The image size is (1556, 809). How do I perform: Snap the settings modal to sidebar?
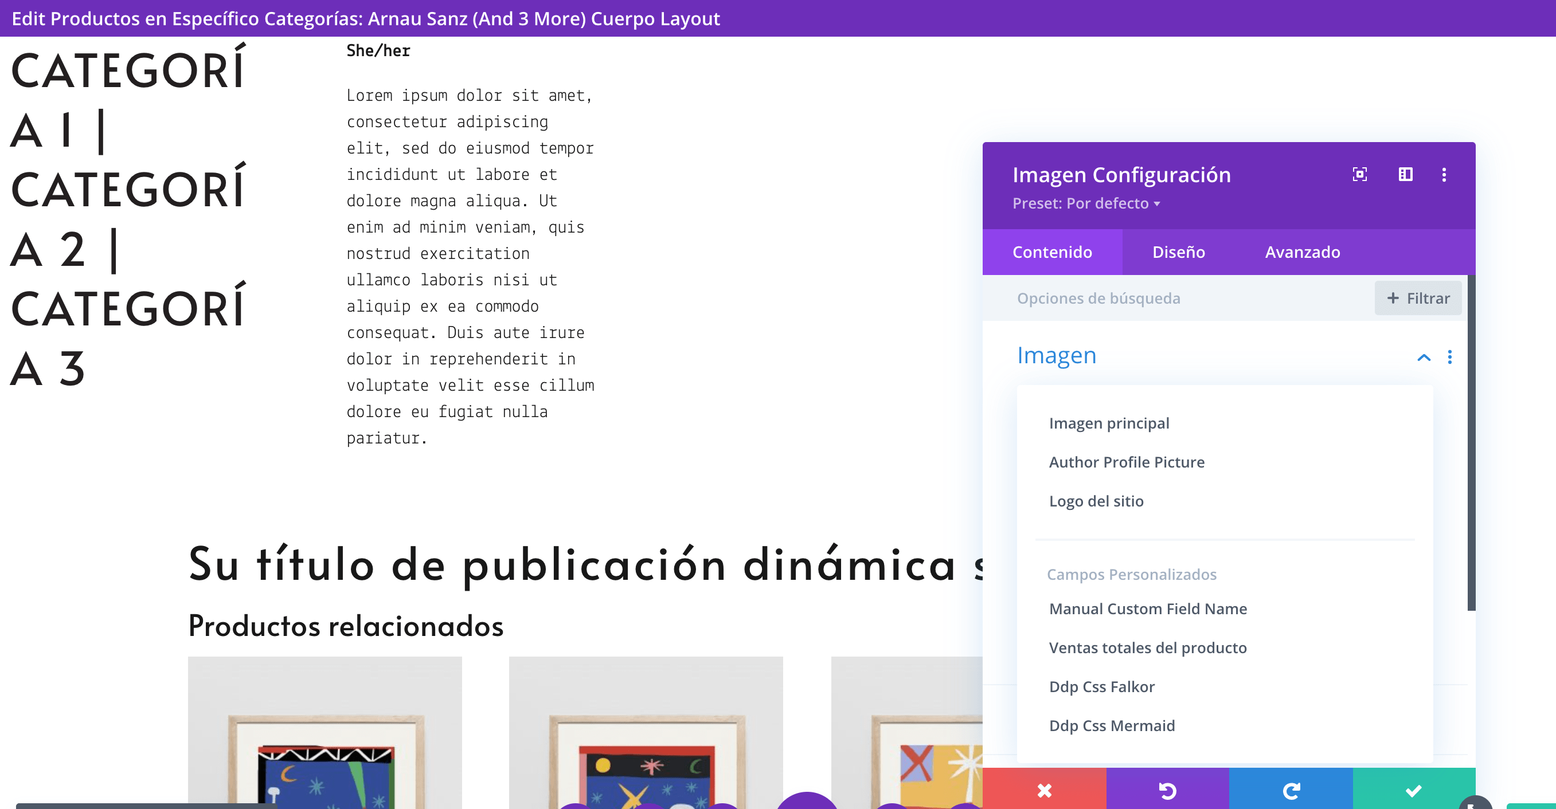coord(1405,175)
